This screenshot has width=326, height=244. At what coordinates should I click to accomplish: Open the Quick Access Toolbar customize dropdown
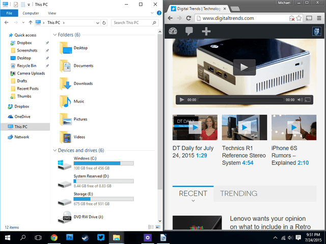click(29, 5)
